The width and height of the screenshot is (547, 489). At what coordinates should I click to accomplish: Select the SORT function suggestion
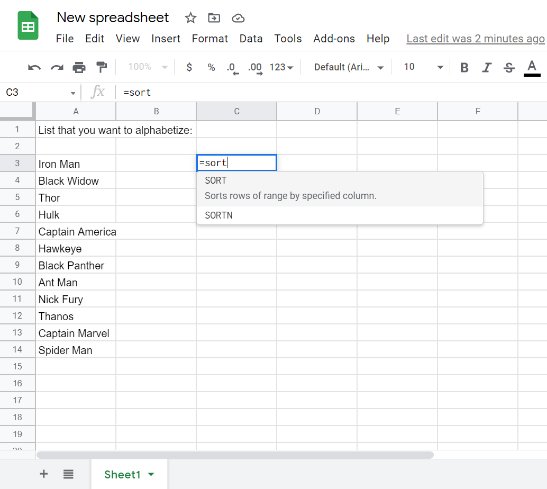[340, 188]
